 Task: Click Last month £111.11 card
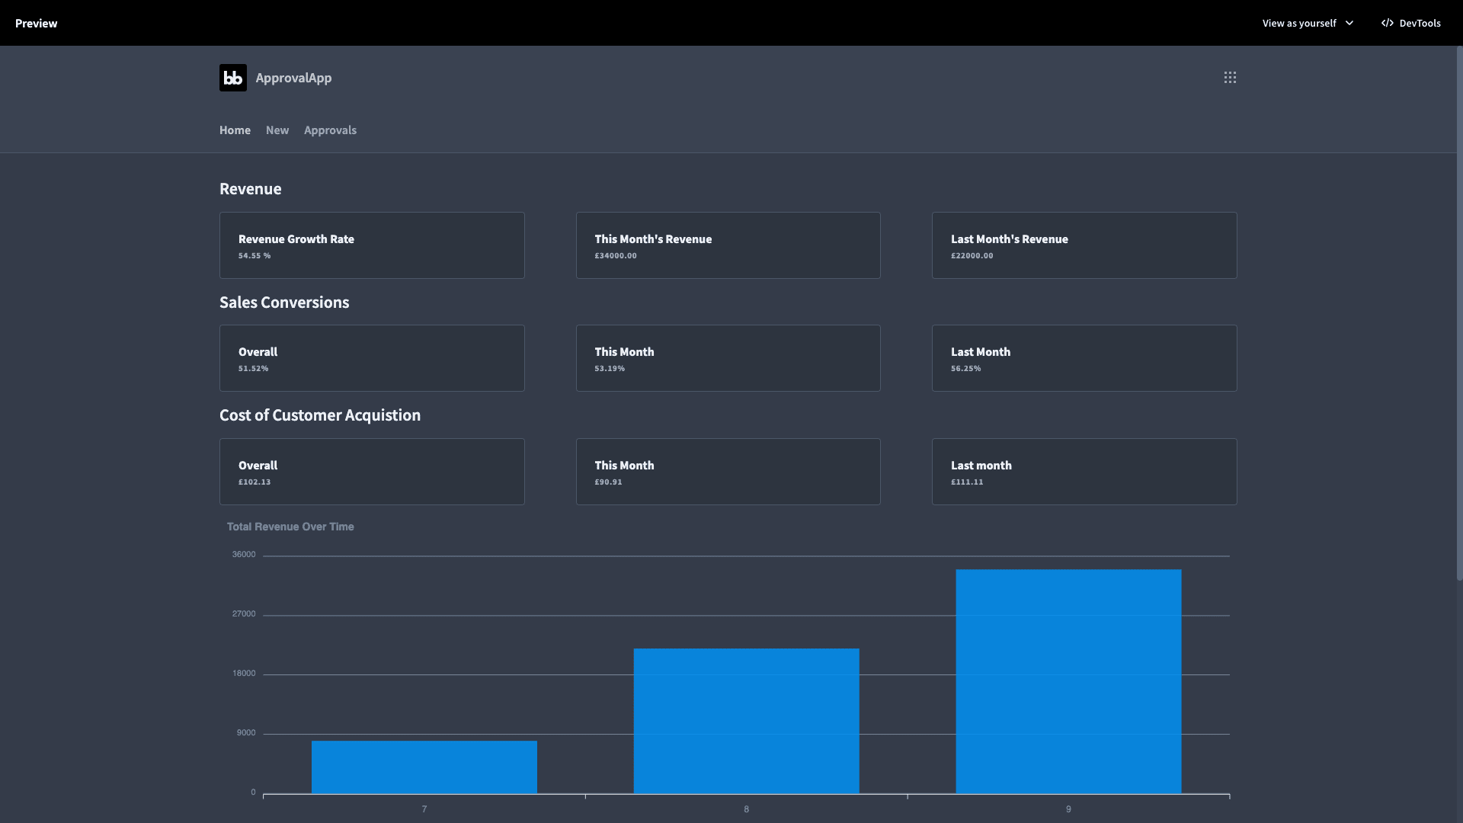coord(1084,472)
